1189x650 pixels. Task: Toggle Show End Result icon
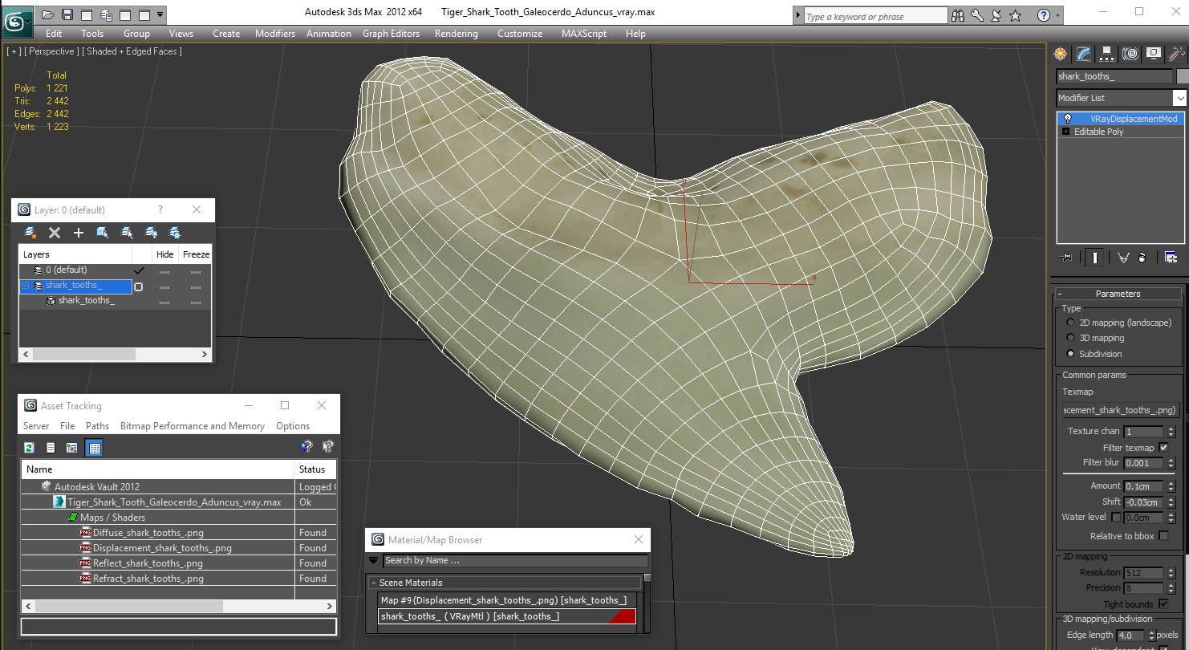(1095, 258)
